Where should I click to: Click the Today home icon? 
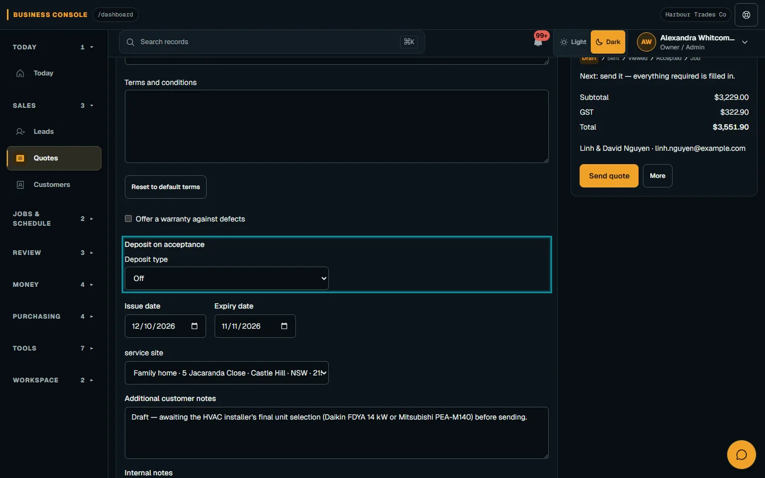click(x=20, y=73)
